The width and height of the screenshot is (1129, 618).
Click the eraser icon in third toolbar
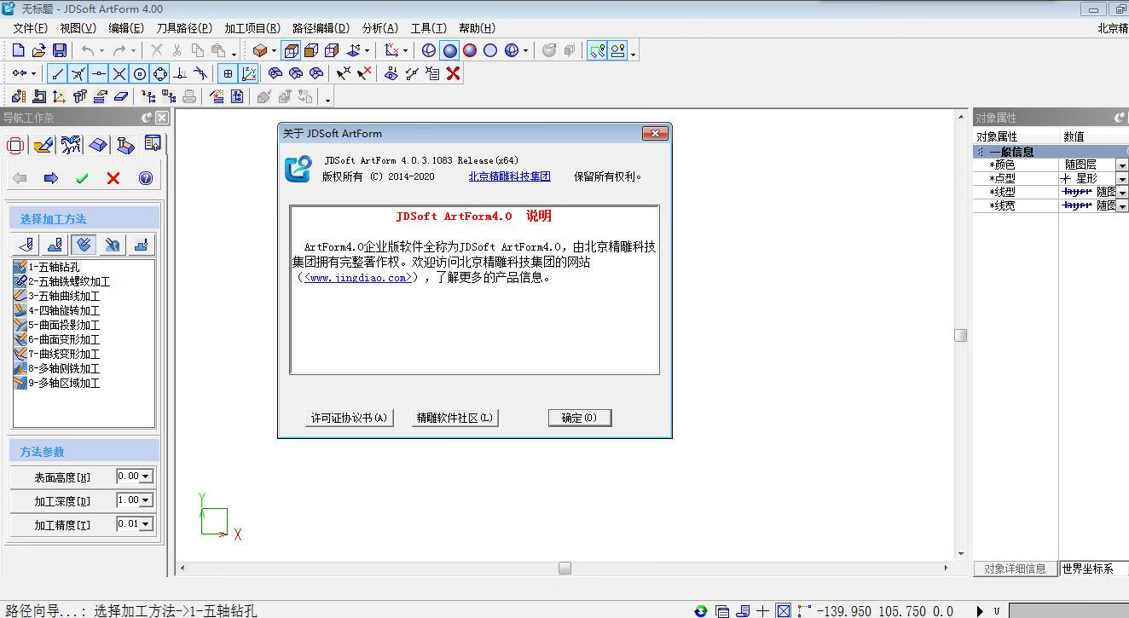point(121,96)
